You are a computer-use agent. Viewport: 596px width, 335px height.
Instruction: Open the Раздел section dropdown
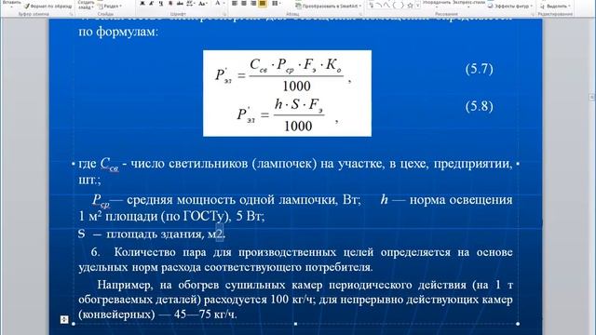pos(110,7)
